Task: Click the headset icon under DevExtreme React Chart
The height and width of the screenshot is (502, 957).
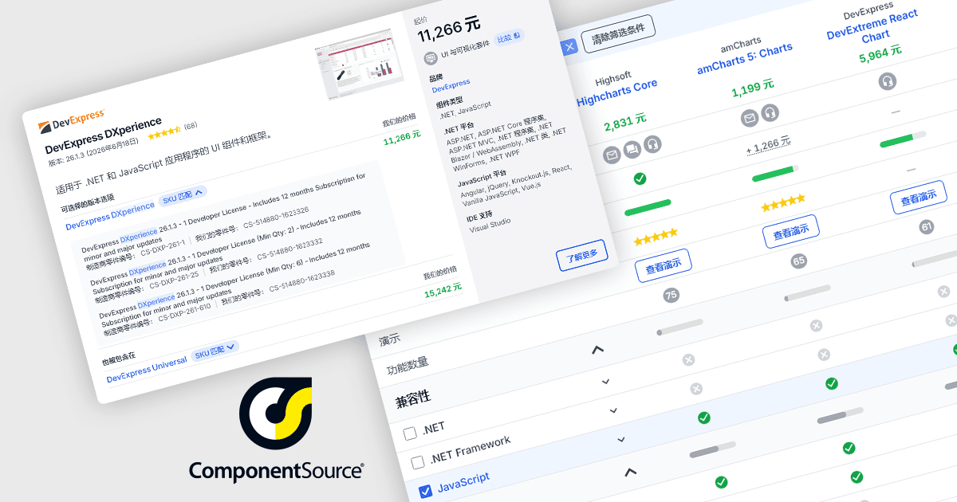Action: pyautogui.click(x=887, y=81)
